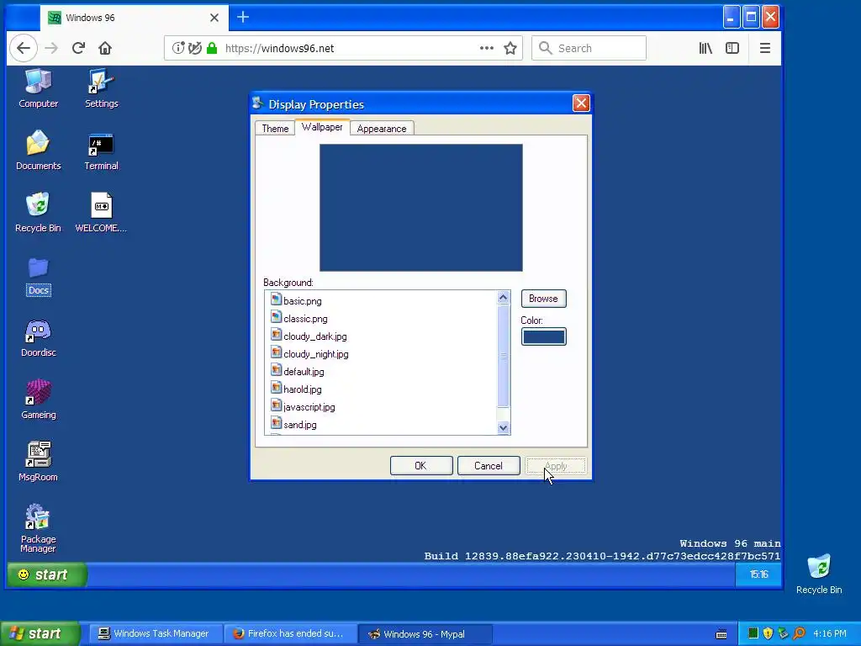Image resolution: width=861 pixels, height=646 pixels.
Task: Close the Display Properties dialog
Action: coord(581,103)
